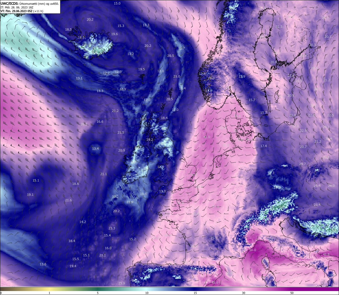
Task: Click the map value 26.0
Action: [x=331, y=186]
